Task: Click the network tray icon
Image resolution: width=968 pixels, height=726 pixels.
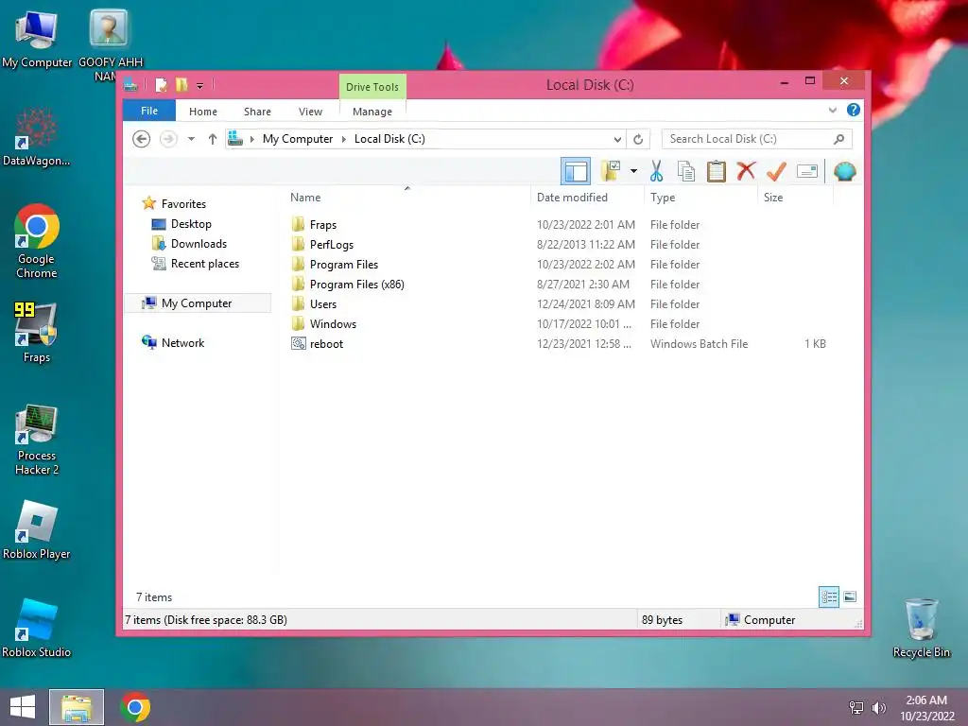Action: tap(856, 708)
